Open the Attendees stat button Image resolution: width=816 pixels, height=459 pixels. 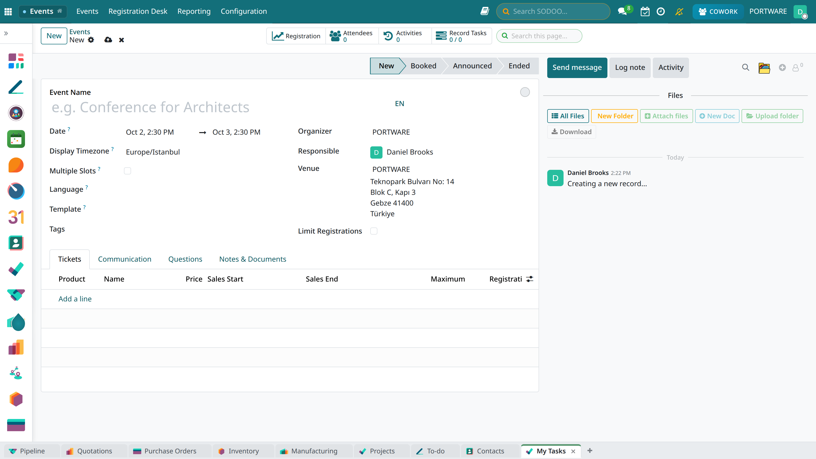tap(352, 36)
